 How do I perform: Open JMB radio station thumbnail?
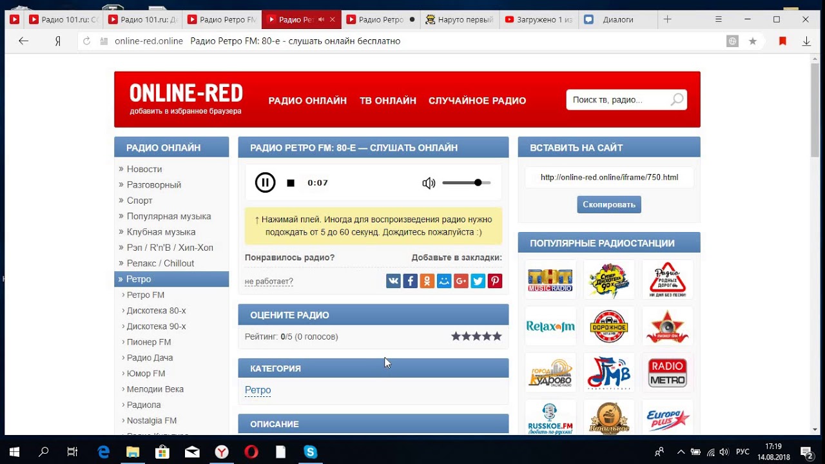[x=609, y=372]
